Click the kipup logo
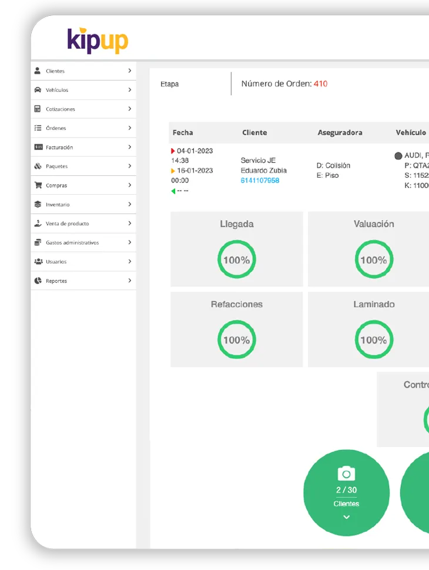 tap(98, 40)
